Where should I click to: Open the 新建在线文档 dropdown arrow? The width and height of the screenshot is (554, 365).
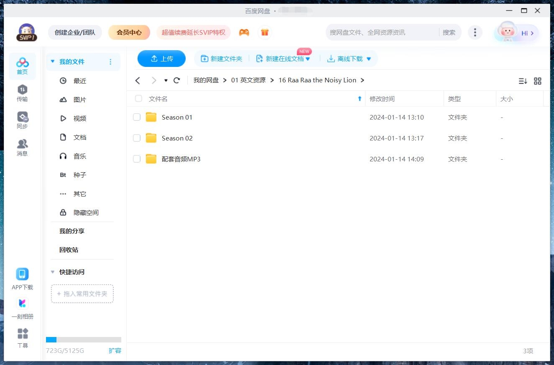coord(308,59)
